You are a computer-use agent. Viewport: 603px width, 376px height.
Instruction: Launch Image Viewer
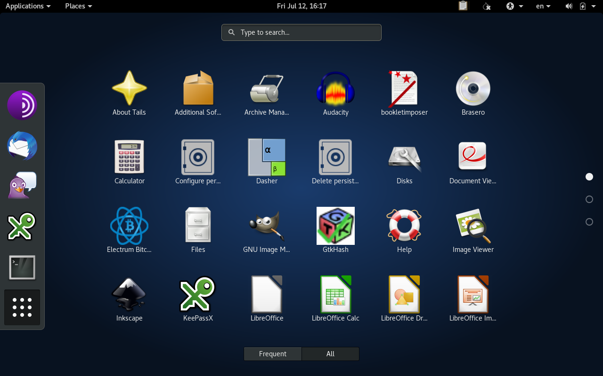click(473, 230)
